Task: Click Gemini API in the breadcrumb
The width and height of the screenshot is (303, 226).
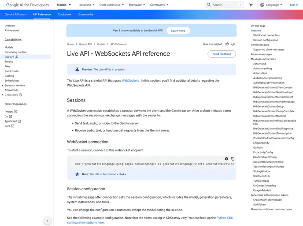Action: tap(85, 44)
